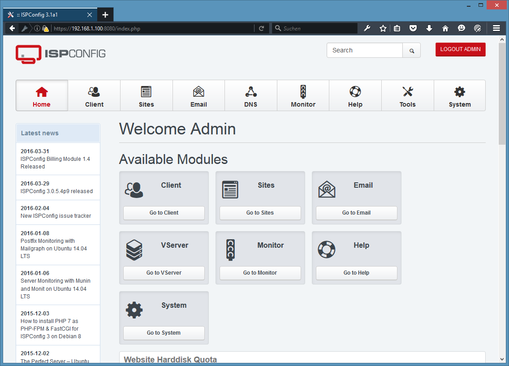
Task: Click the System module gear icon
Action: (134, 310)
